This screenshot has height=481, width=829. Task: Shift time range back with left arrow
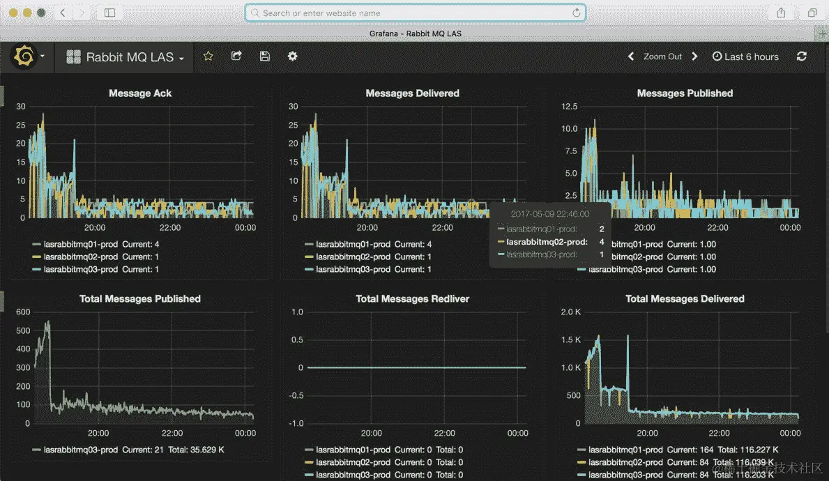(x=631, y=56)
